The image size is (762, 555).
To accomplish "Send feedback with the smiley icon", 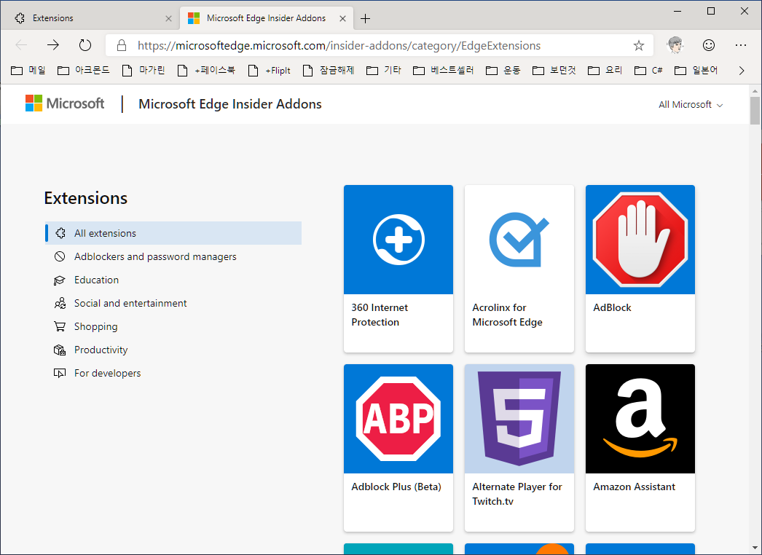I will click(x=709, y=45).
